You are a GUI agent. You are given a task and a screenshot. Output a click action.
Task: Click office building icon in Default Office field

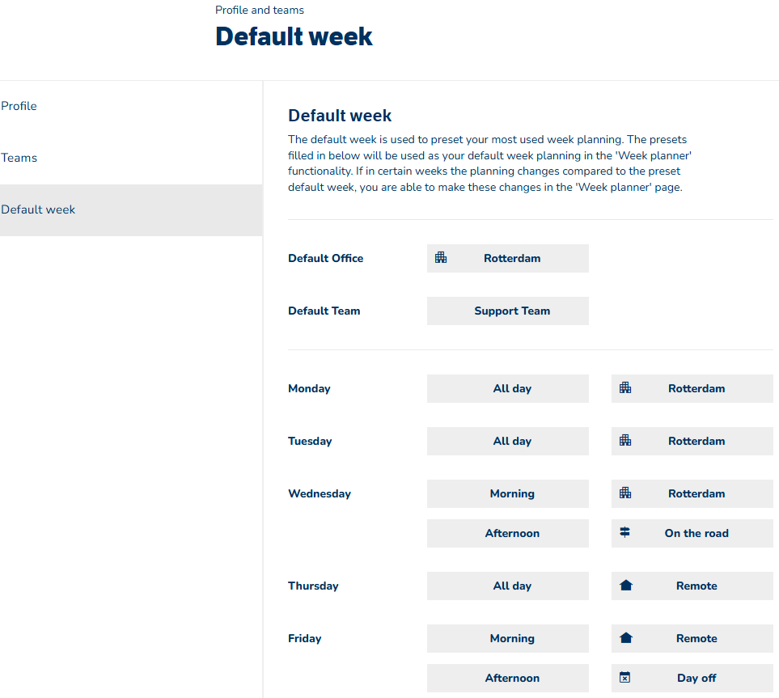point(441,258)
